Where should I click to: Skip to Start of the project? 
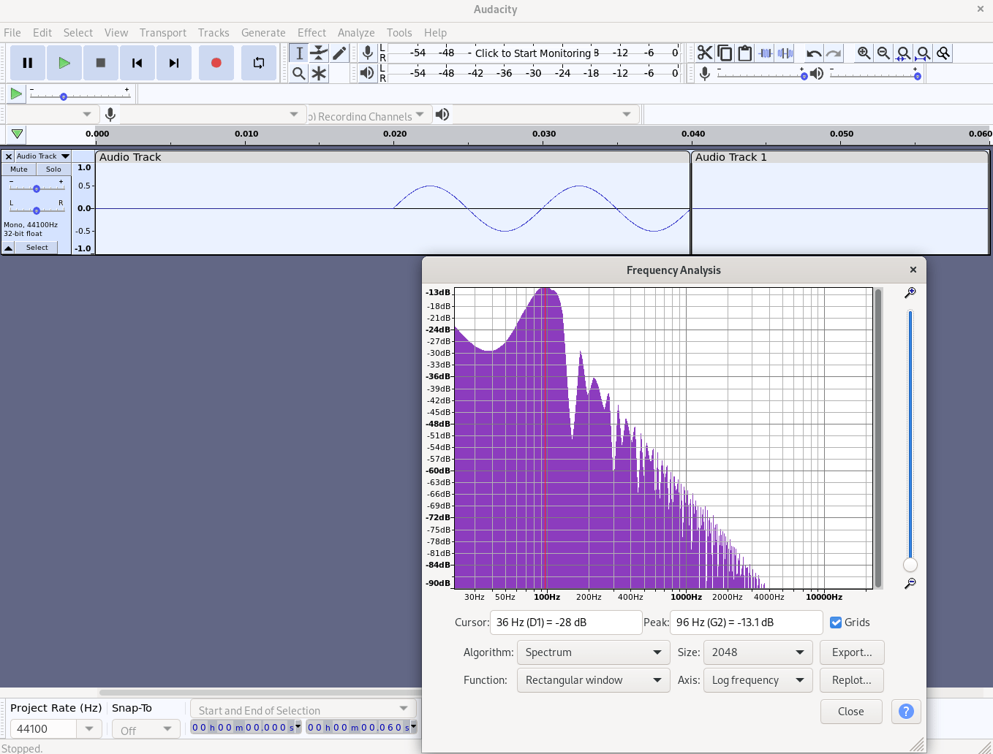(x=137, y=63)
